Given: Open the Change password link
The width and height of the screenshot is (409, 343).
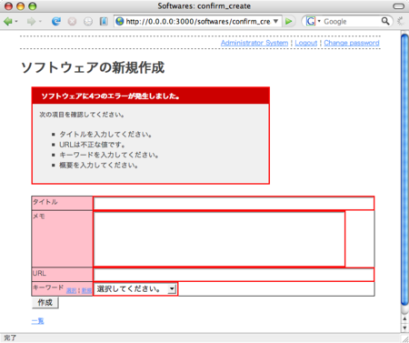Looking at the screenshot, I should (352, 43).
